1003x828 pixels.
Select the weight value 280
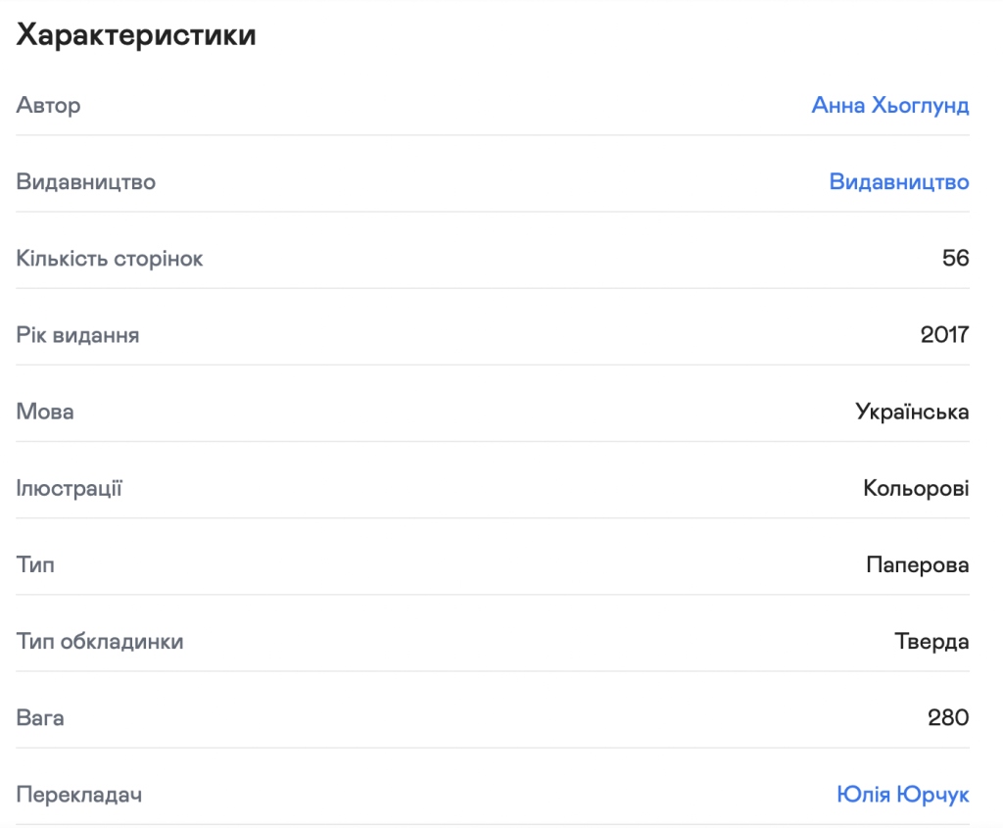(x=948, y=718)
